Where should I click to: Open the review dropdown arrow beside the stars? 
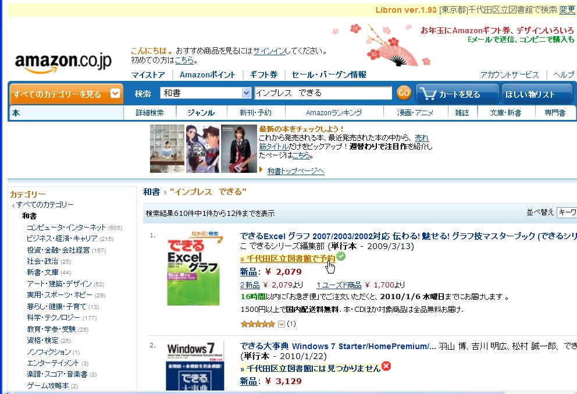[x=282, y=324]
